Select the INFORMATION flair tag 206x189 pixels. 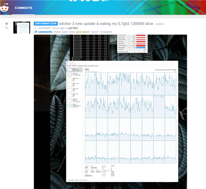click(46, 23)
